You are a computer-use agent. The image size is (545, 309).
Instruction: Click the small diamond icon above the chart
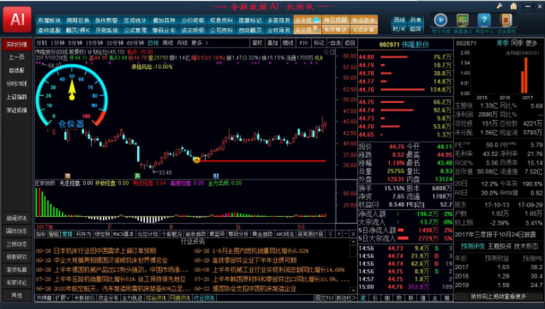[x=326, y=51]
